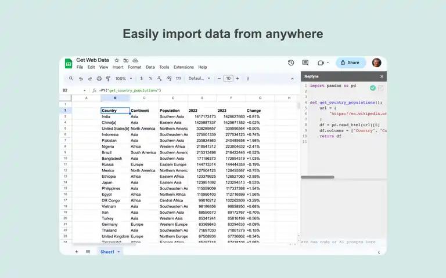Open the View menu
The image size is (446, 278).
click(x=103, y=67)
